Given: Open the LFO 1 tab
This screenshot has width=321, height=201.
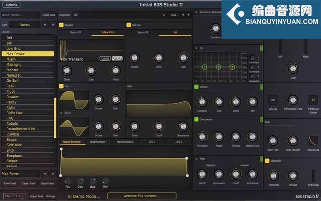Looking at the screenshot, I should pos(152,142).
